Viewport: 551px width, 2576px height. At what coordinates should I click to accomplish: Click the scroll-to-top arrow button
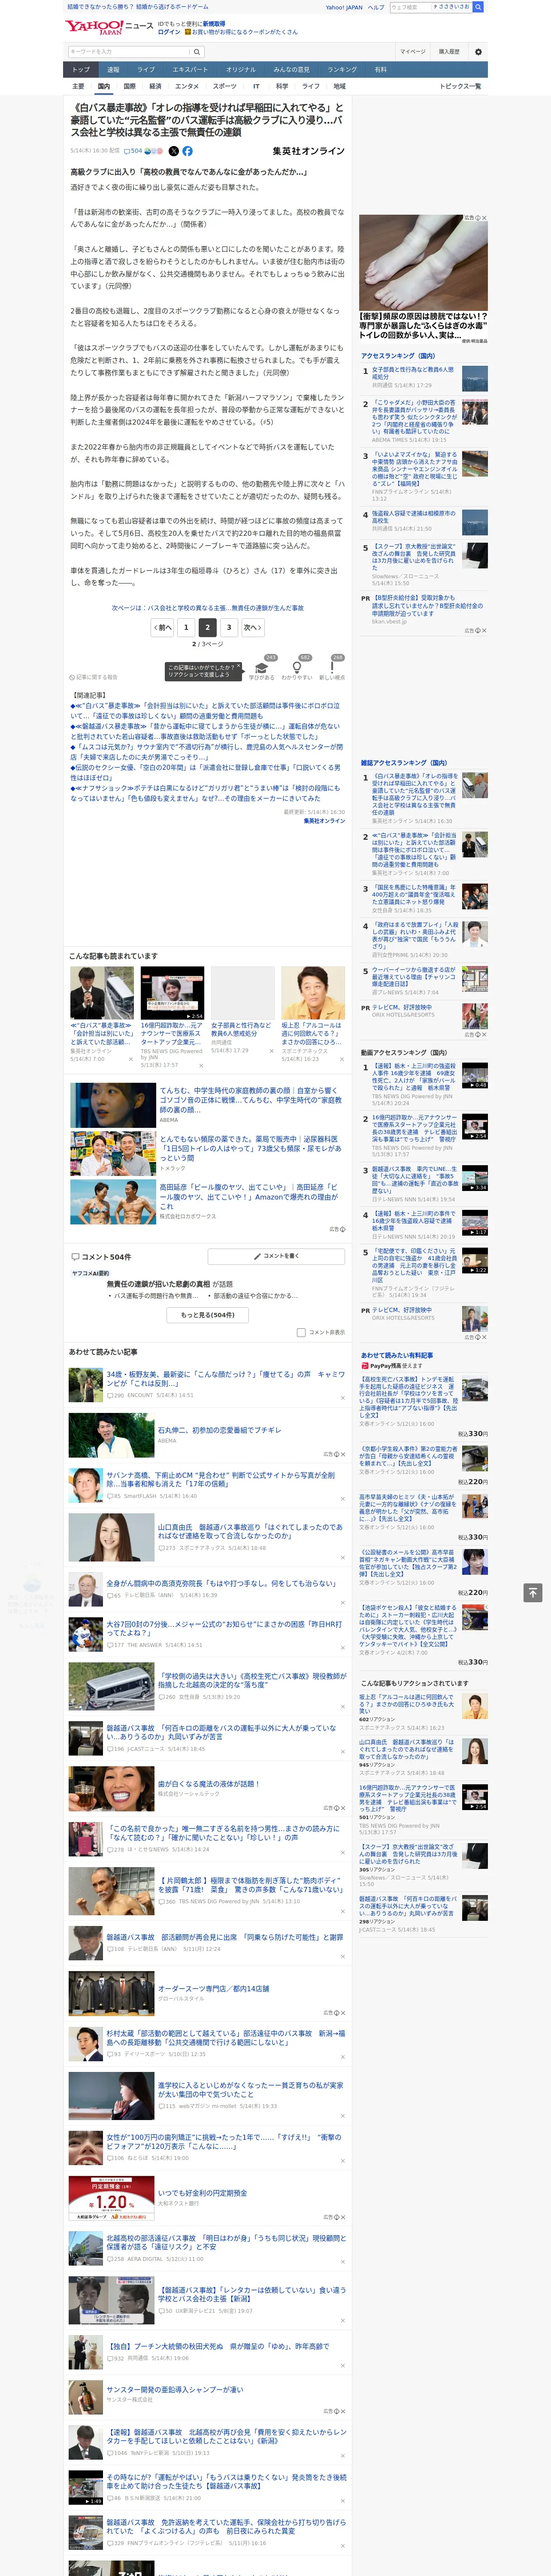tap(533, 1592)
